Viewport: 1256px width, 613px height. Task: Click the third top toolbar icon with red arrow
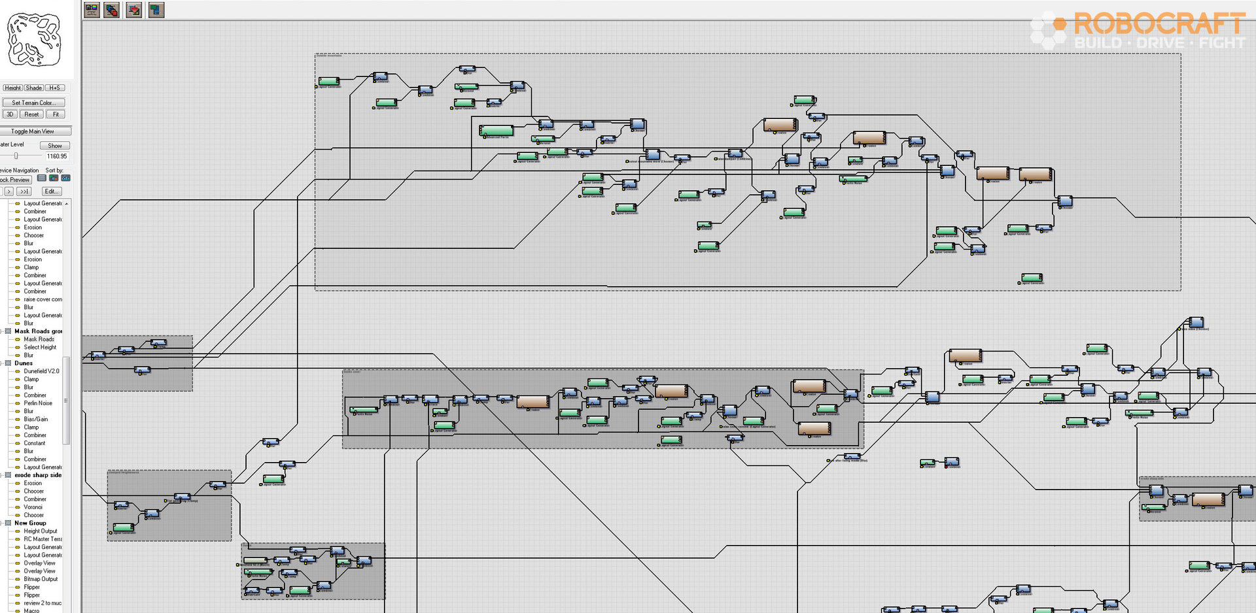134,10
